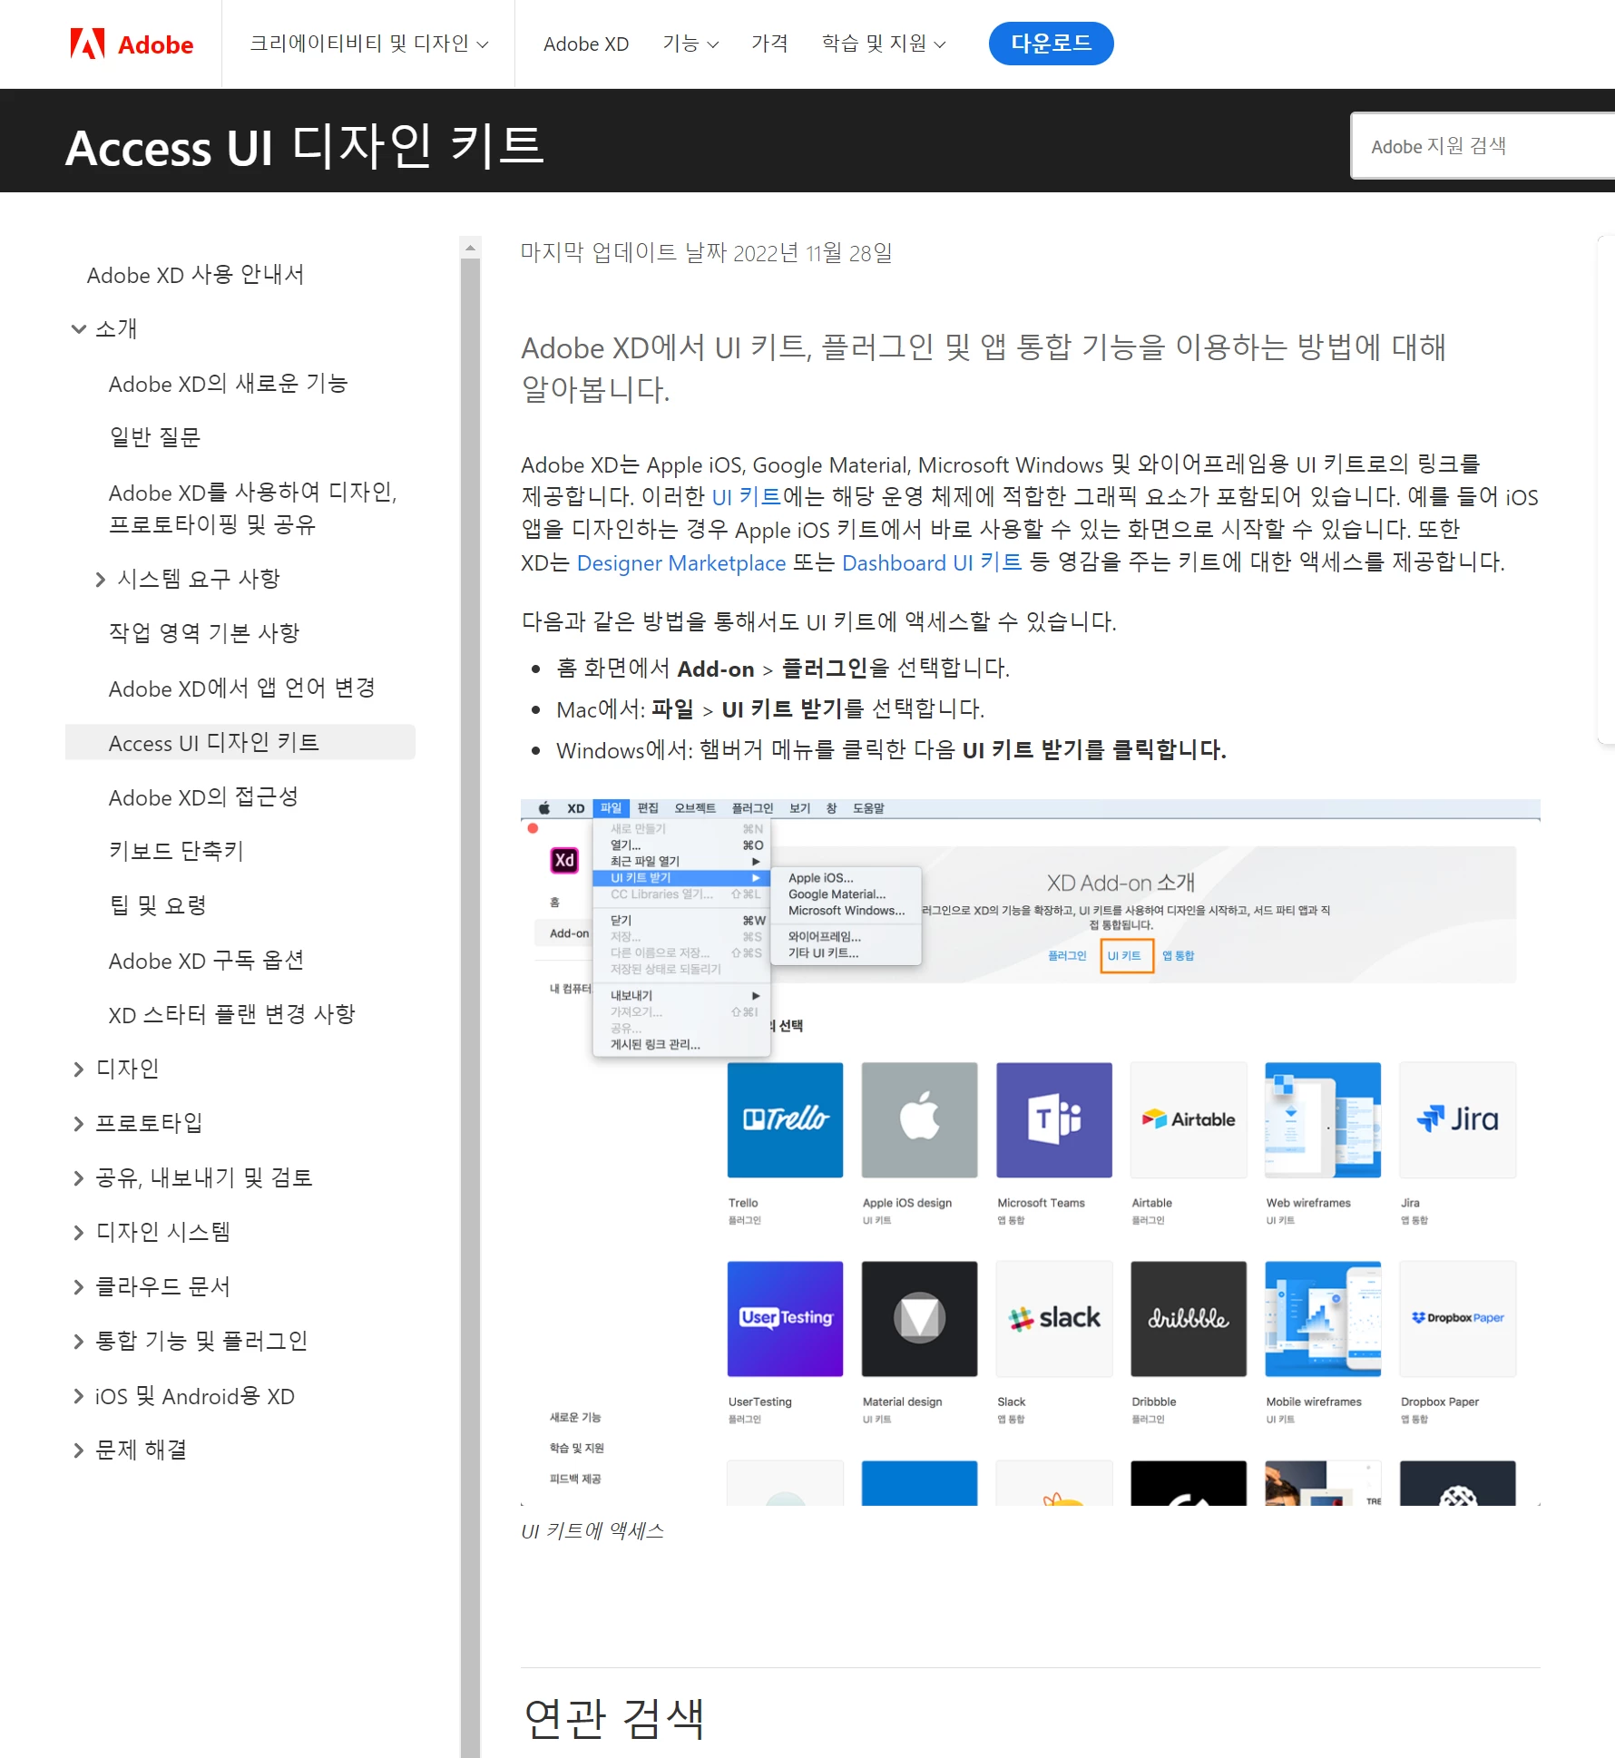
Task: Click the Mobile wireframes thumbnail
Action: coord(1322,1318)
